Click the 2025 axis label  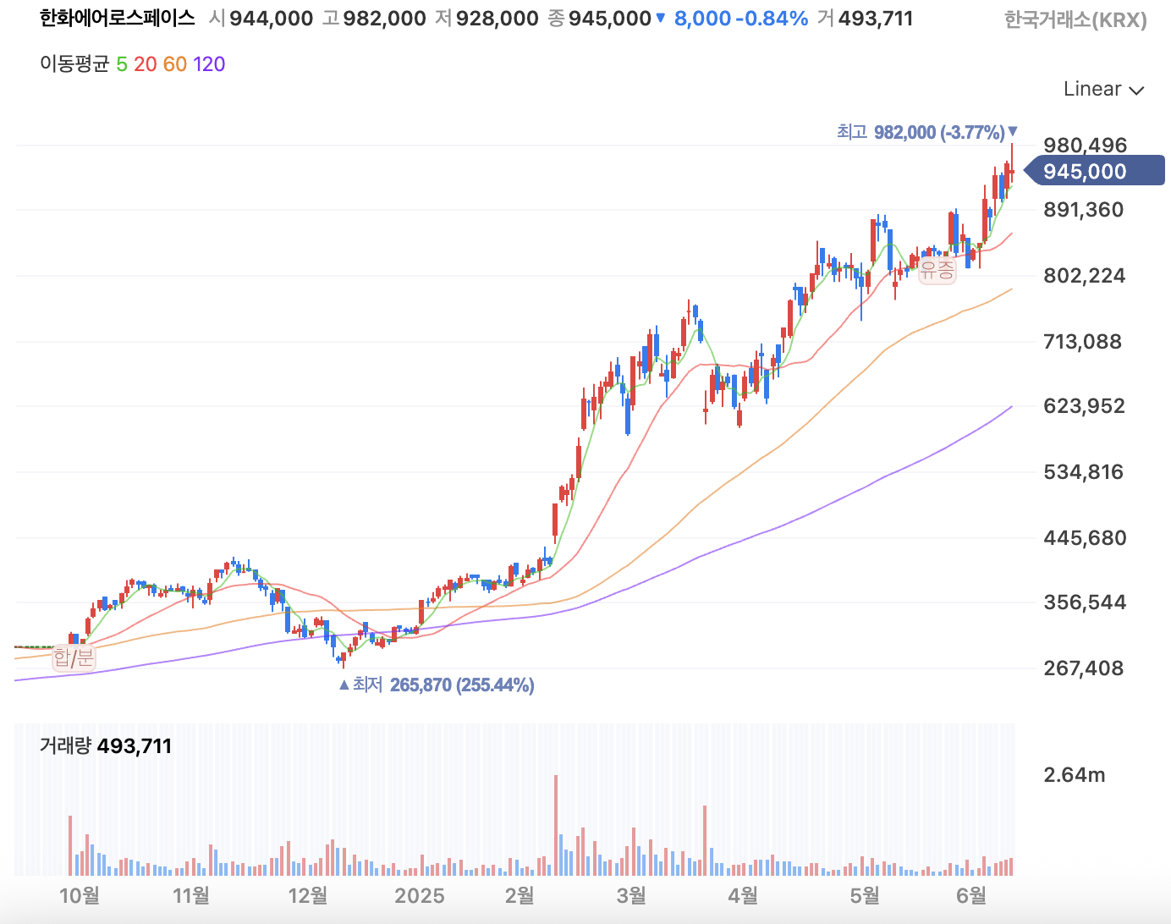420,895
